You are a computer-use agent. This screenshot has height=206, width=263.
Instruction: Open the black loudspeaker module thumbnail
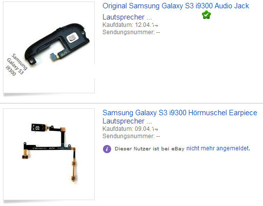(49, 47)
